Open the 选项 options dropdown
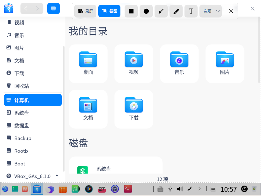261x196 pixels. 211,11
